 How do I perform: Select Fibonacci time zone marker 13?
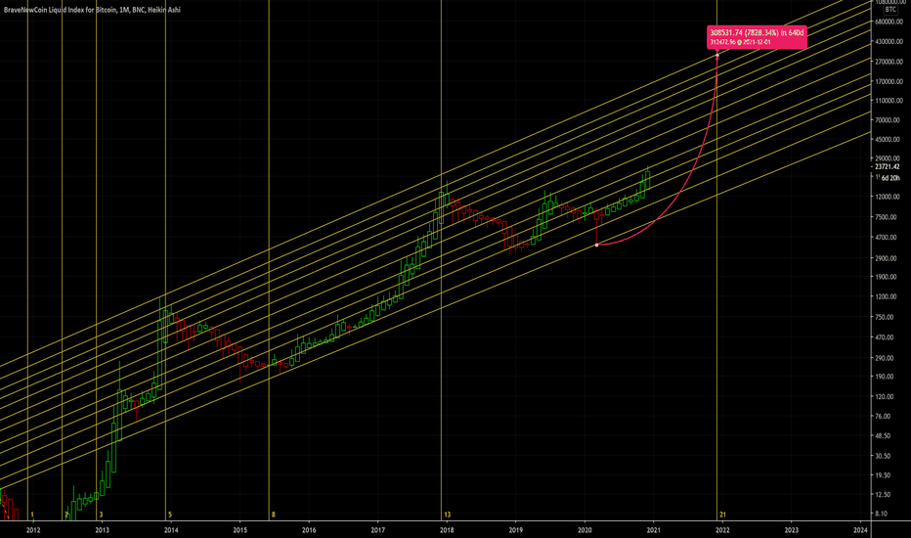pos(448,515)
